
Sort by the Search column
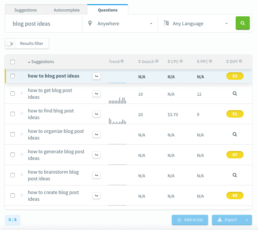[146, 62]
